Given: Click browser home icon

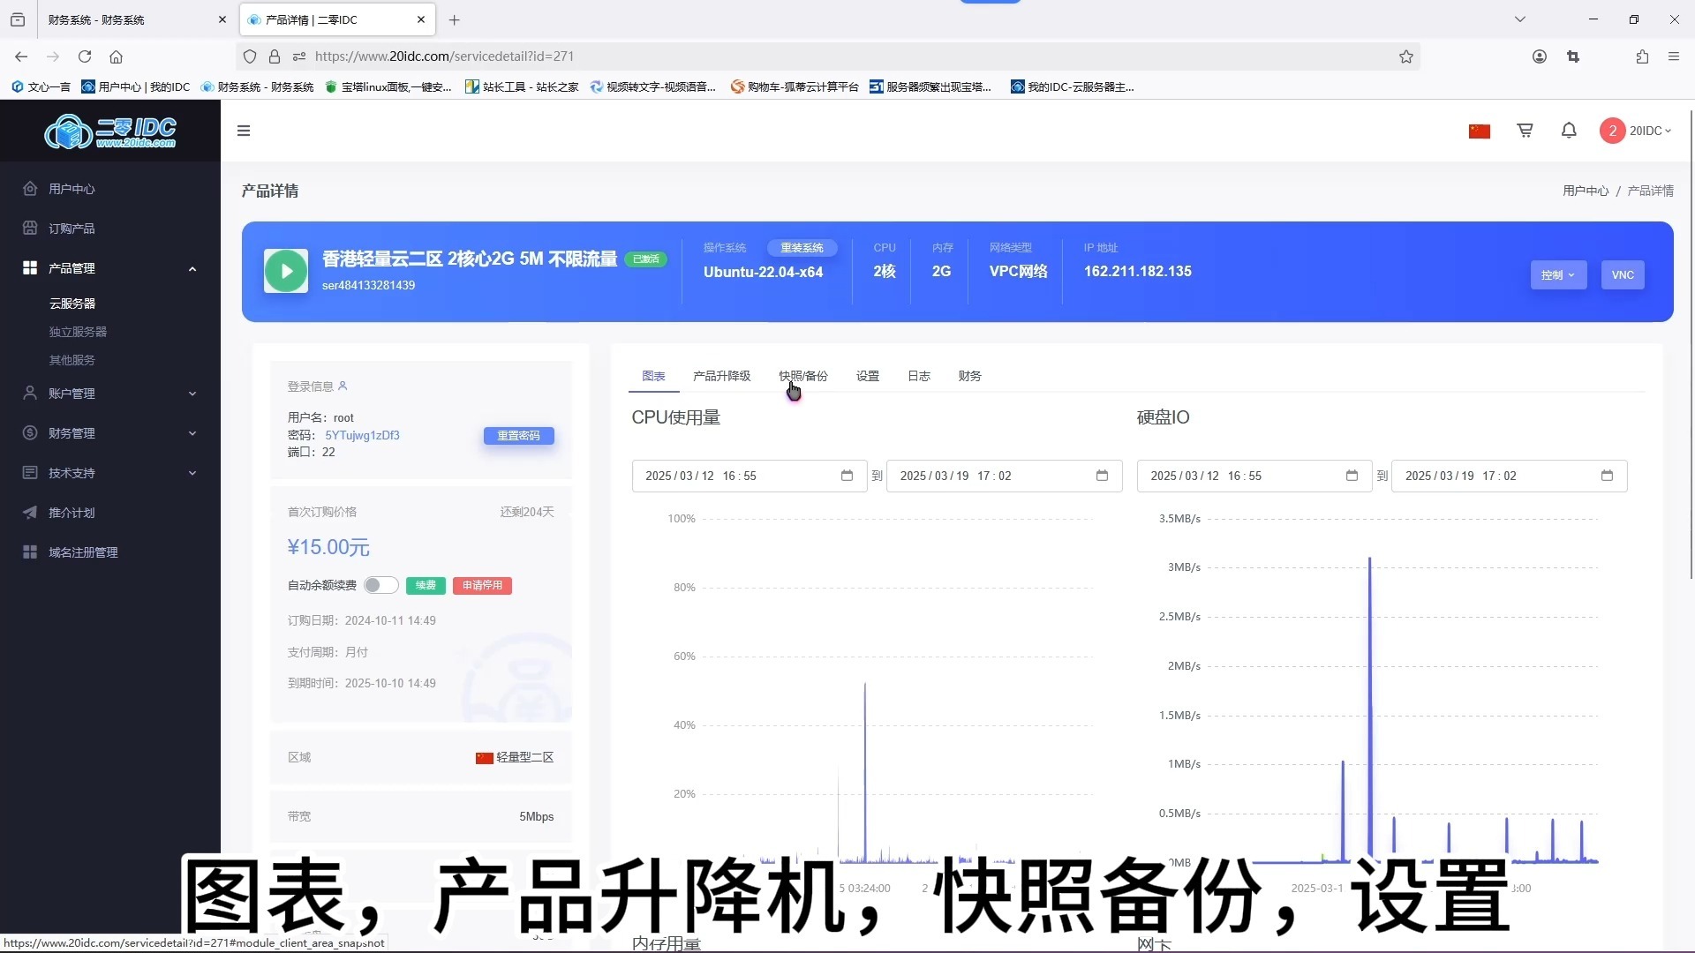Looking at the screenshot, I should [116, 56].
